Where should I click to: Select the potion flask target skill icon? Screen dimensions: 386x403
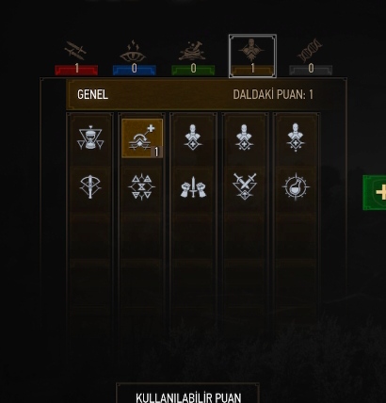(296, 187)
